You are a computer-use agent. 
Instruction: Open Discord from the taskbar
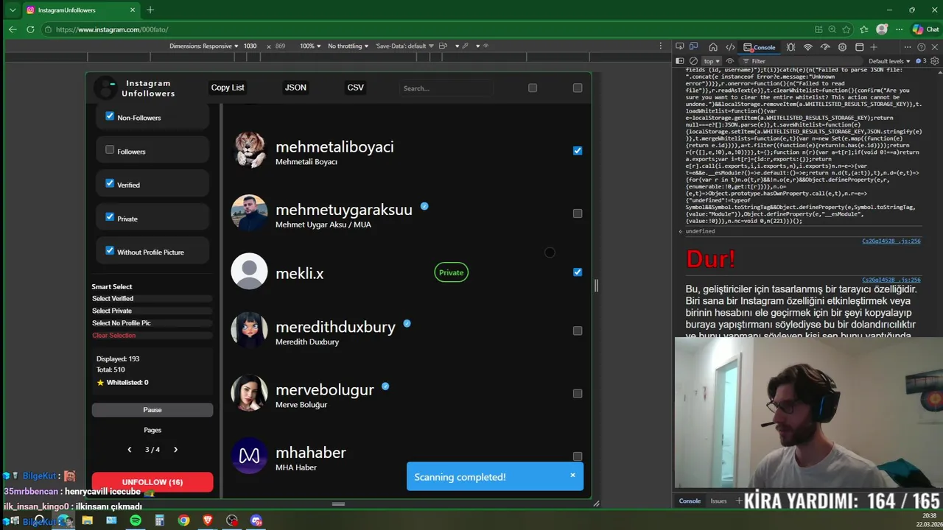256,520
